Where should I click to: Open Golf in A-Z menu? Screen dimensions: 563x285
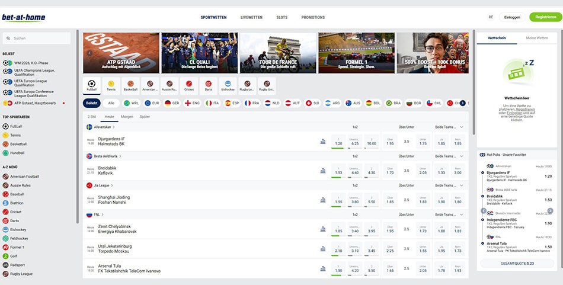tap(11, 257)
